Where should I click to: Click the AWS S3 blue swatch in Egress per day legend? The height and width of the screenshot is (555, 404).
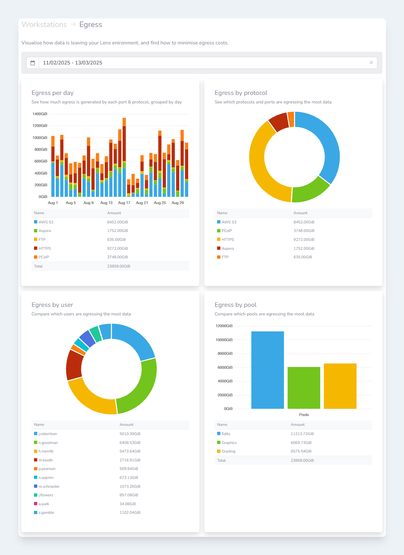tap(36, 222)
